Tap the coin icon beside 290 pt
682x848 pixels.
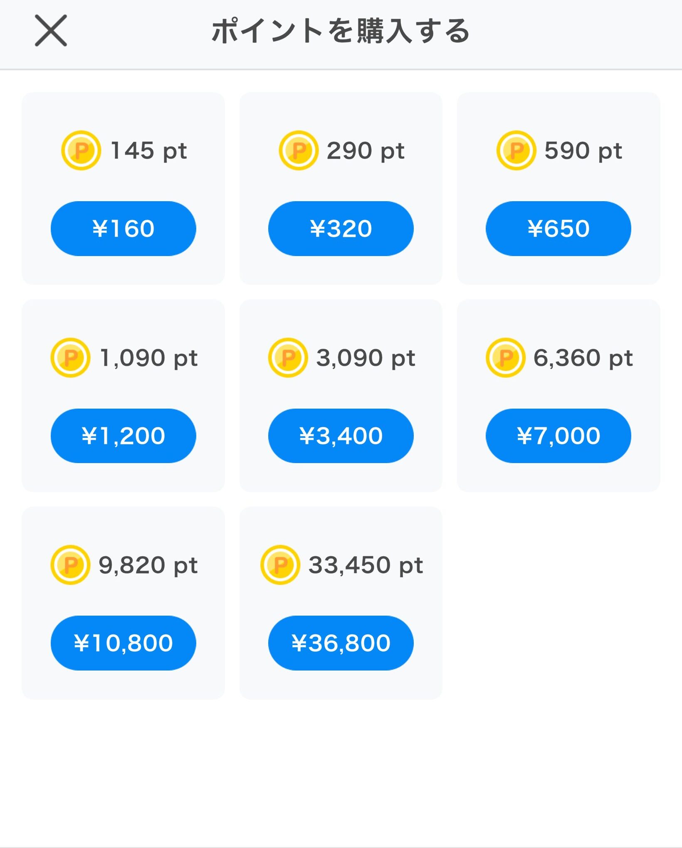tap(299, 150)
